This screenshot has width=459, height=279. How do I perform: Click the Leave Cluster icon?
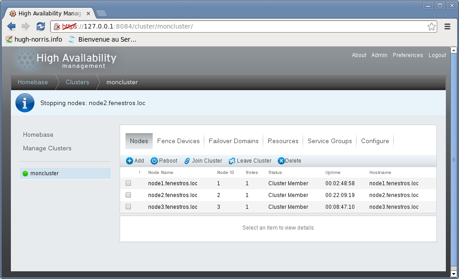point(232,161)
